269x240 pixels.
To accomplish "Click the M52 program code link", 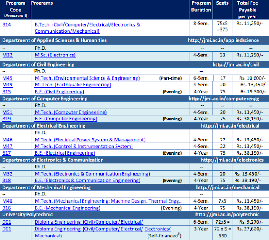I will point(7,174).
